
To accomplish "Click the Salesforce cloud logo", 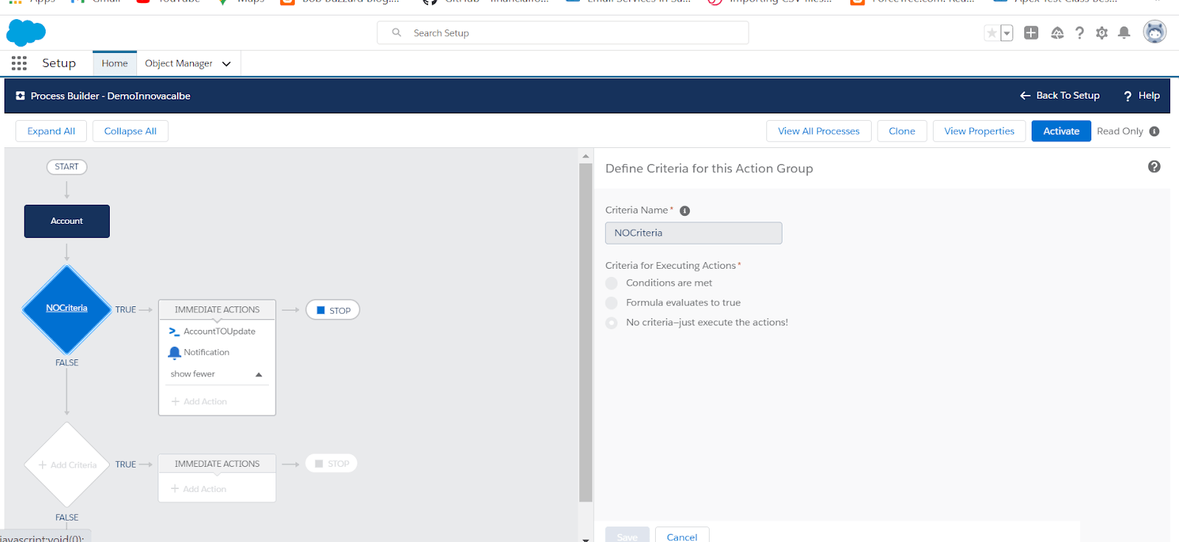I will point(26,33).
